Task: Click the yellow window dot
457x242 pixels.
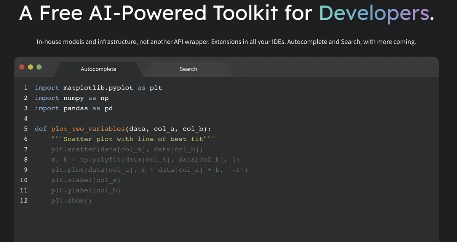Action: (x=30, y=67)
